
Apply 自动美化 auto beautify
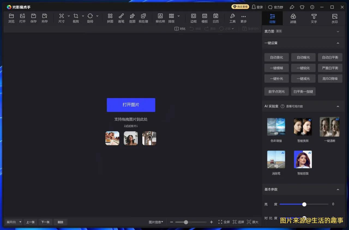pos(276,57)
